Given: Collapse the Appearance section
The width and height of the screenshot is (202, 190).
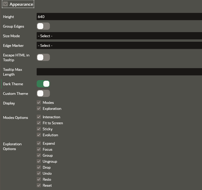Looking at the screenshot, I should [x=5, y=4].
